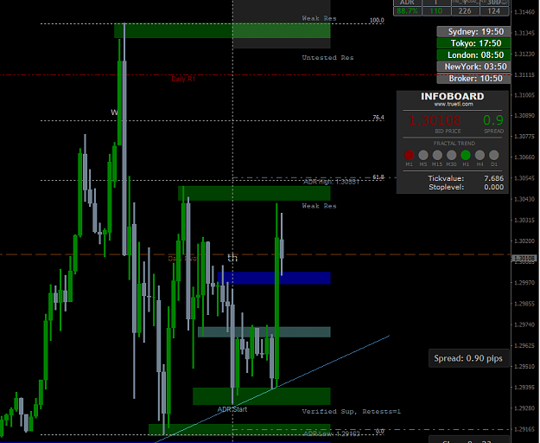Click the green H1 fractal trend dot
The image size is (540, 443).
[466, 155]
